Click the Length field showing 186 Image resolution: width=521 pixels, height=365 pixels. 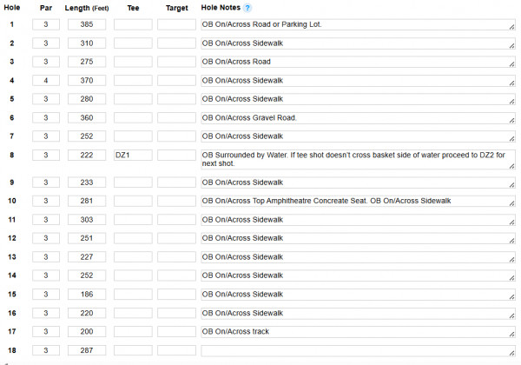tap(87, 294)
